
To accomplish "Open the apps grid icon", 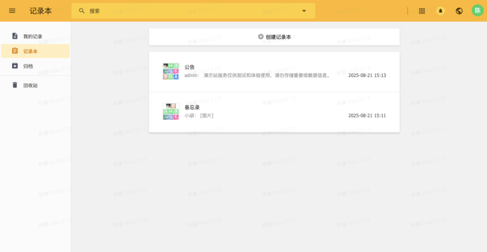I will (422, 11).
